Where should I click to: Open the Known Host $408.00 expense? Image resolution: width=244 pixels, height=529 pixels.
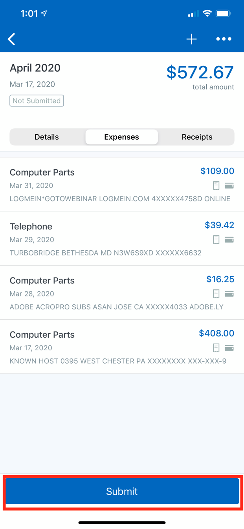click(x=122, y=347)
